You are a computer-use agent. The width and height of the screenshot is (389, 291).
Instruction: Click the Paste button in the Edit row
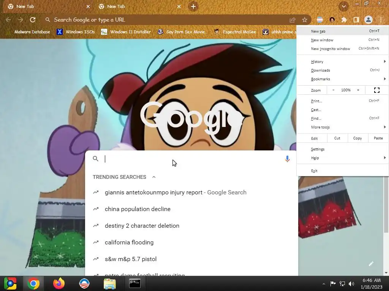(378, 138)
